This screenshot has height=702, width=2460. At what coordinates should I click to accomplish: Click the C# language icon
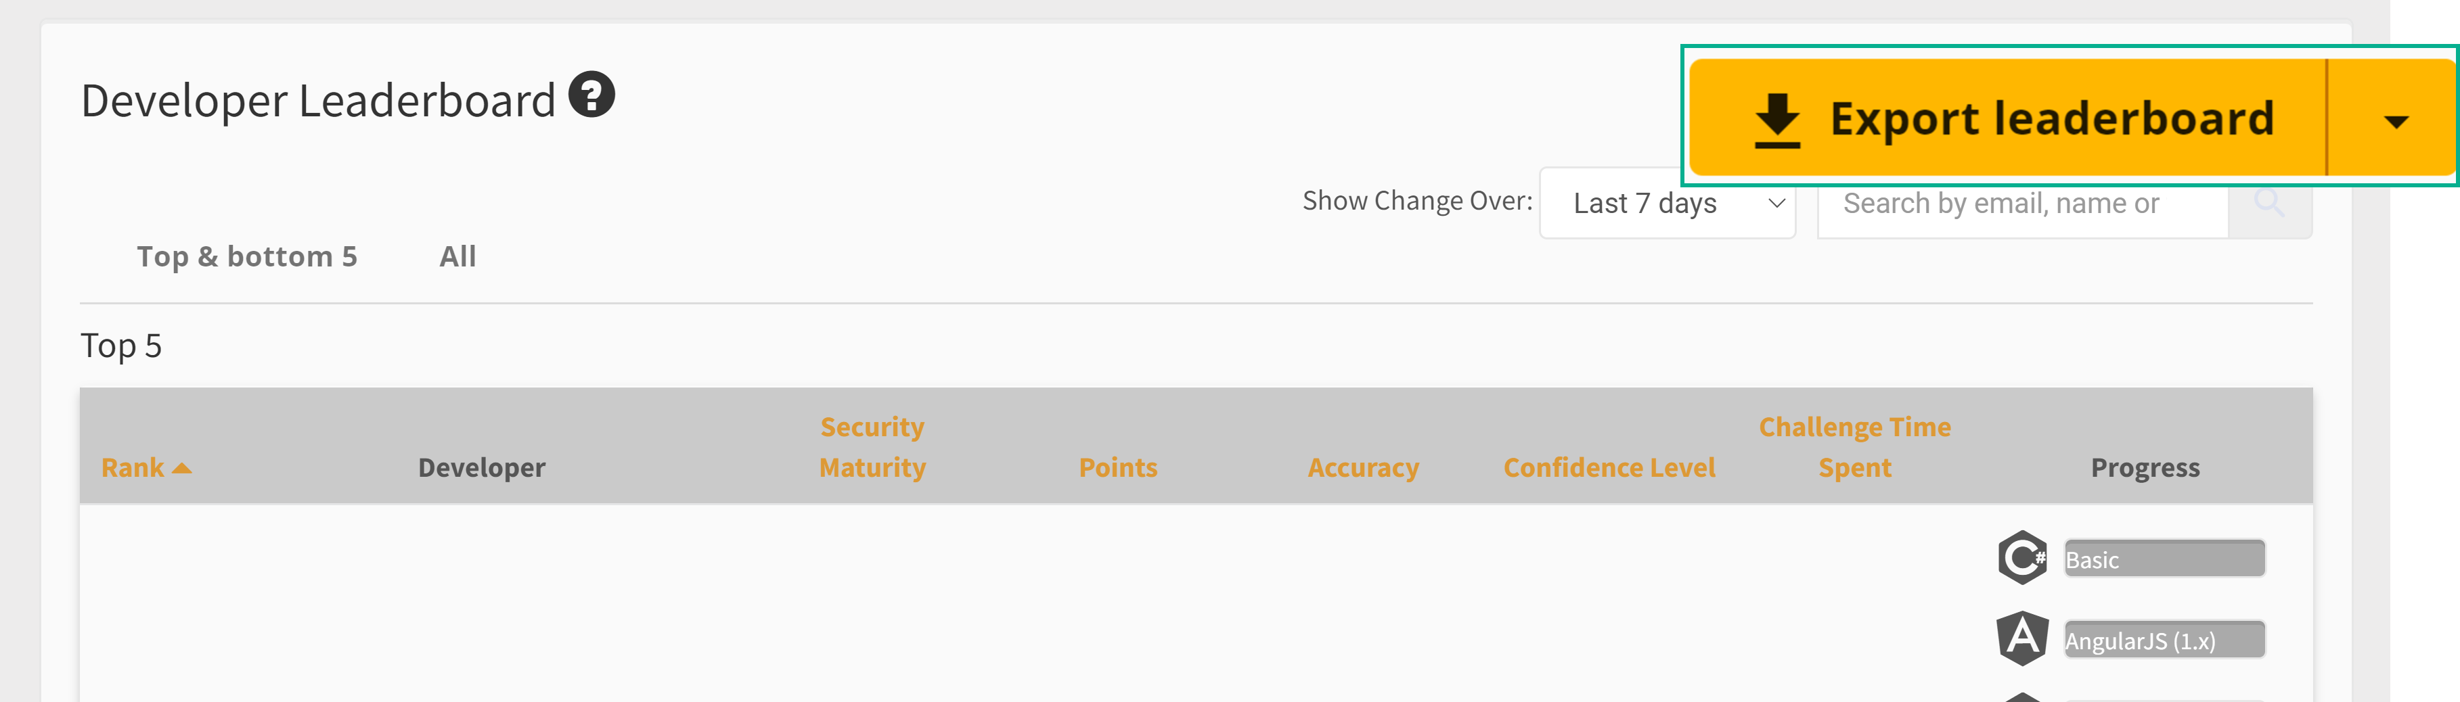(2021, 558)
